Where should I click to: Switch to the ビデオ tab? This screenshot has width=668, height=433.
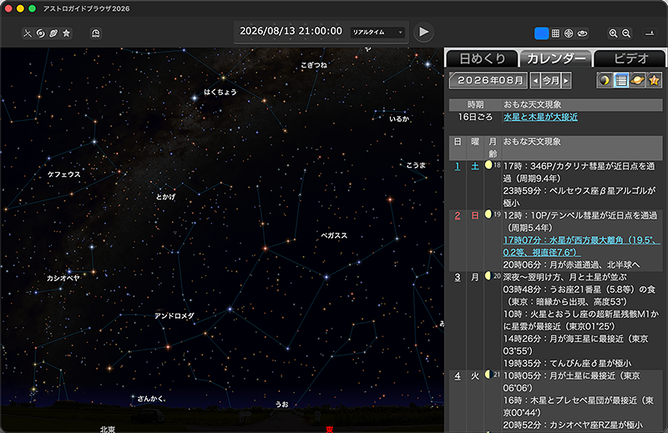pyautogui.click(x=630, y=58)
